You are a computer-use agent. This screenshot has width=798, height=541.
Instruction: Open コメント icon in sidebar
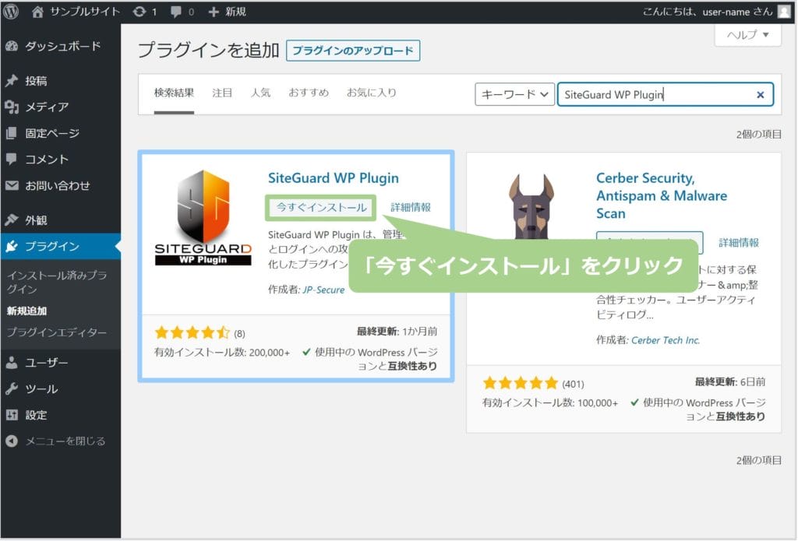[12, 159]
